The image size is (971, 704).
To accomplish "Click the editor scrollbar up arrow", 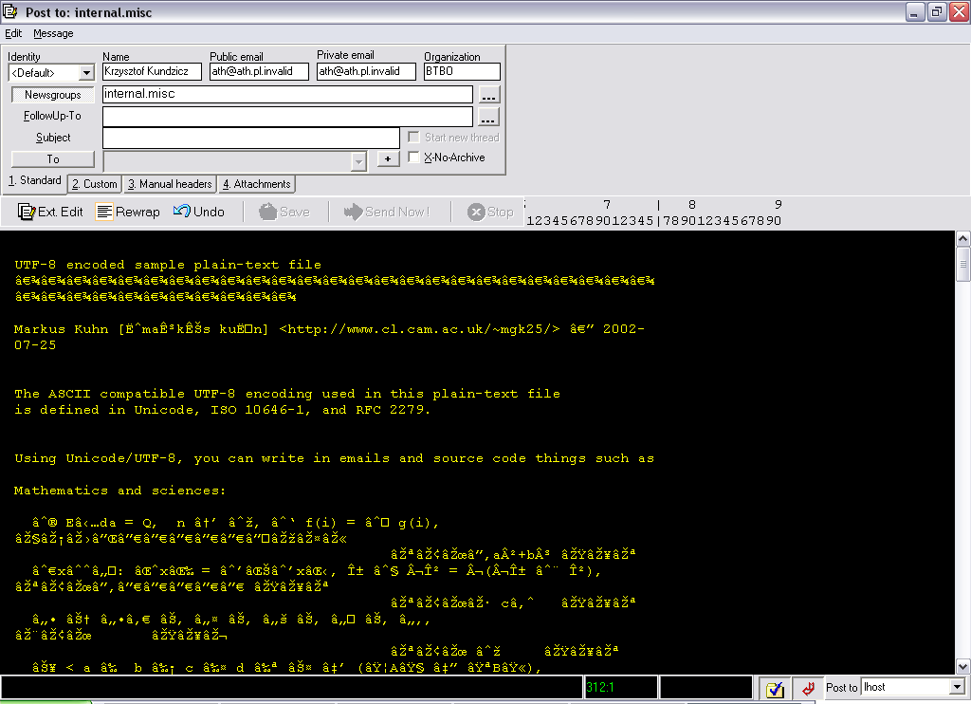I will pyautogui.click(x=963, y=238).
